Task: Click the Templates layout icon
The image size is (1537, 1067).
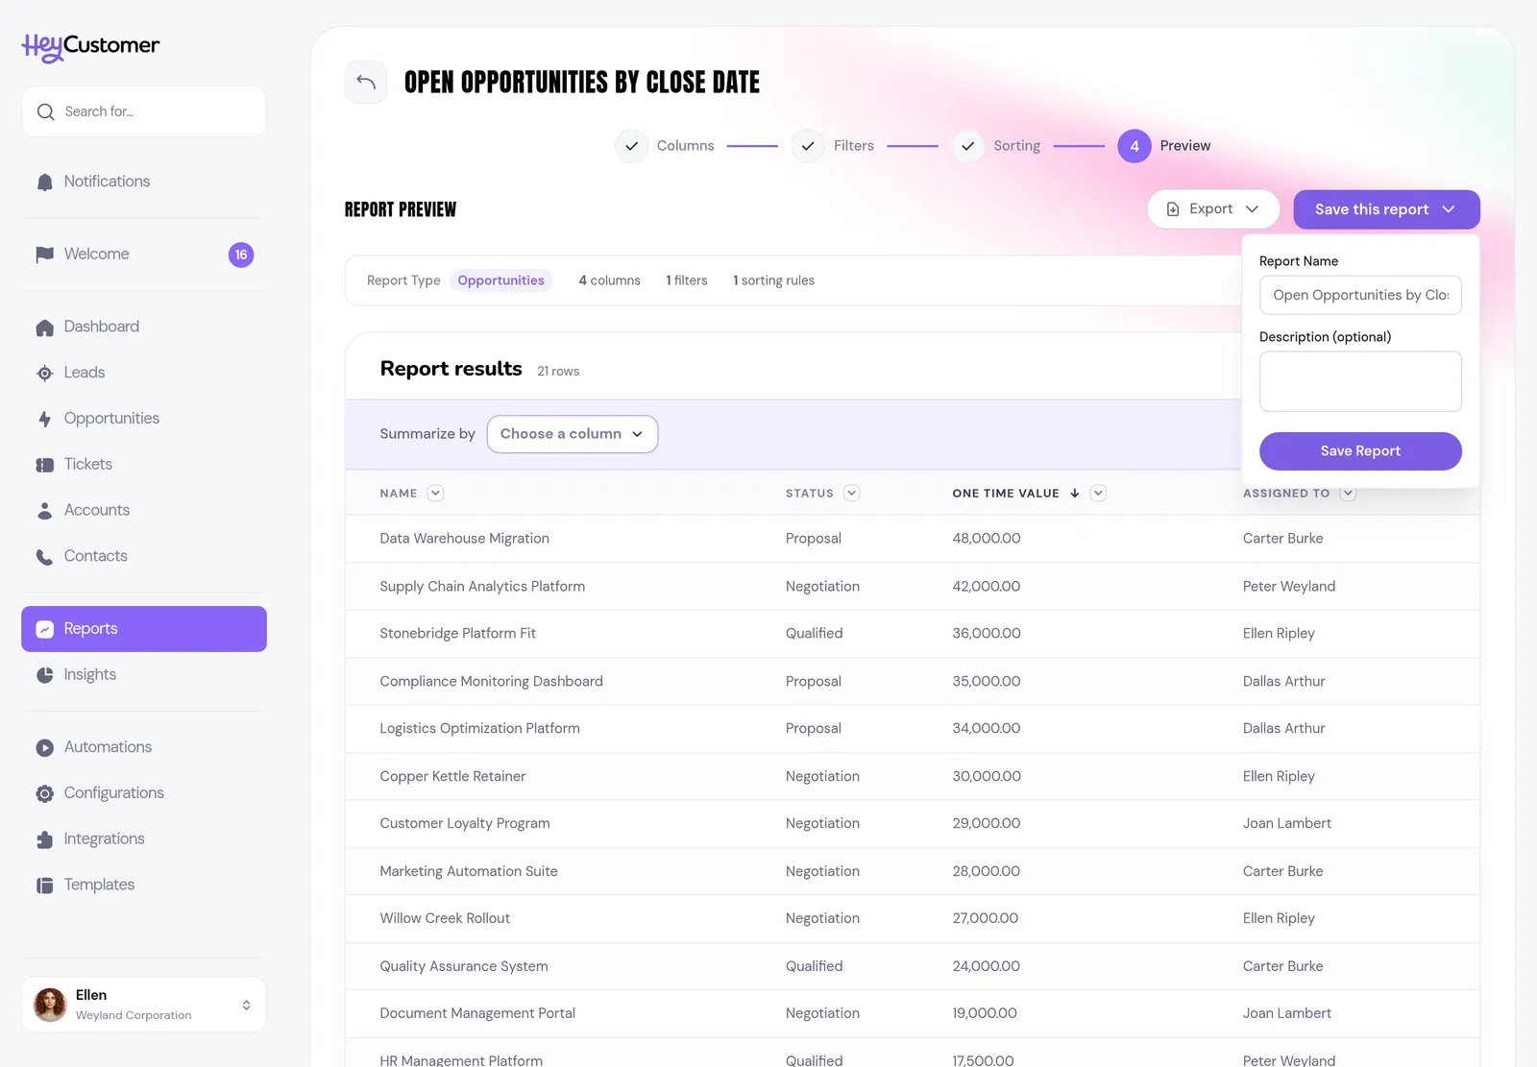Action: pyautogui.click(x=44, y=885)
